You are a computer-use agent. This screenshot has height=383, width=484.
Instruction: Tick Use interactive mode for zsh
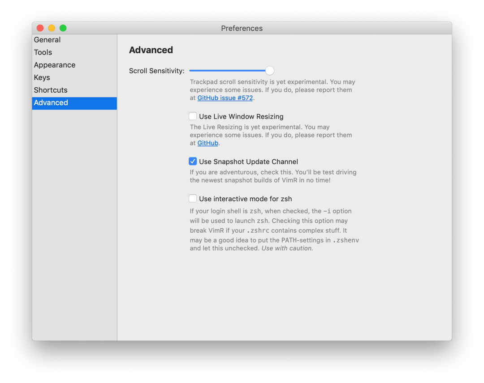[x=193, y=198]
